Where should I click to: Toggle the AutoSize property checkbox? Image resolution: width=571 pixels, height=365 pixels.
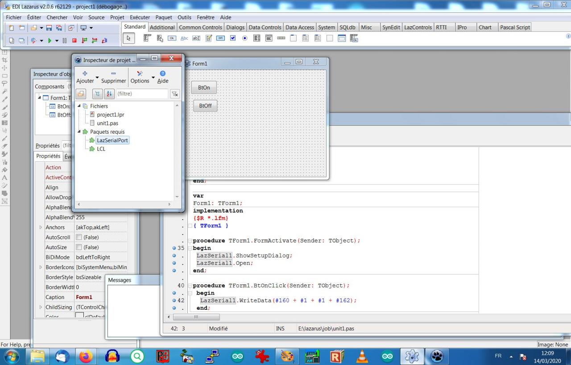pyautogui.click(x=79, y=247)
